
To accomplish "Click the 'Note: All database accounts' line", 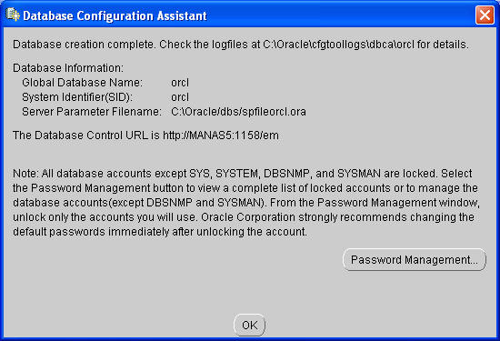I will pos(243,174).
